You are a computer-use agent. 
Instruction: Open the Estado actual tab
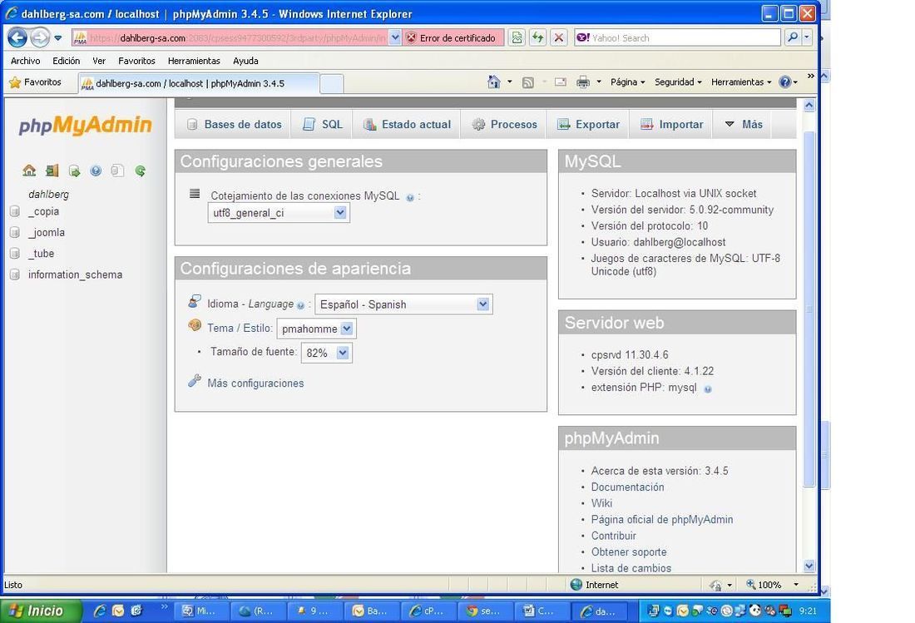(407, 124)
